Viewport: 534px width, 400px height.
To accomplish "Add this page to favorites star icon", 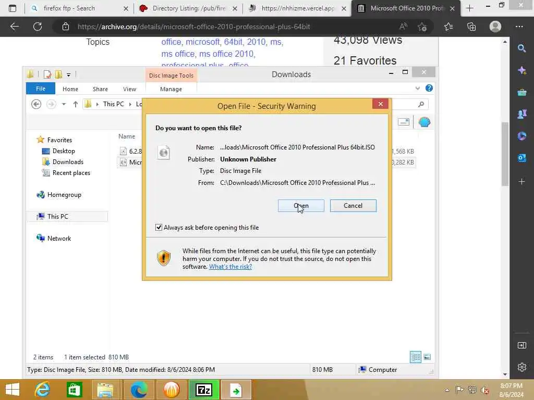I will point(422,27).
